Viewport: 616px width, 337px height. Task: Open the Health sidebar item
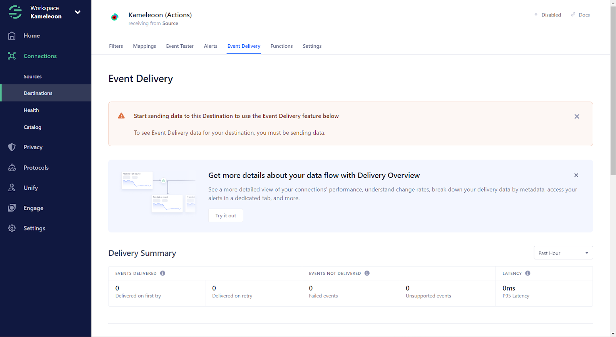pos(31,110)
